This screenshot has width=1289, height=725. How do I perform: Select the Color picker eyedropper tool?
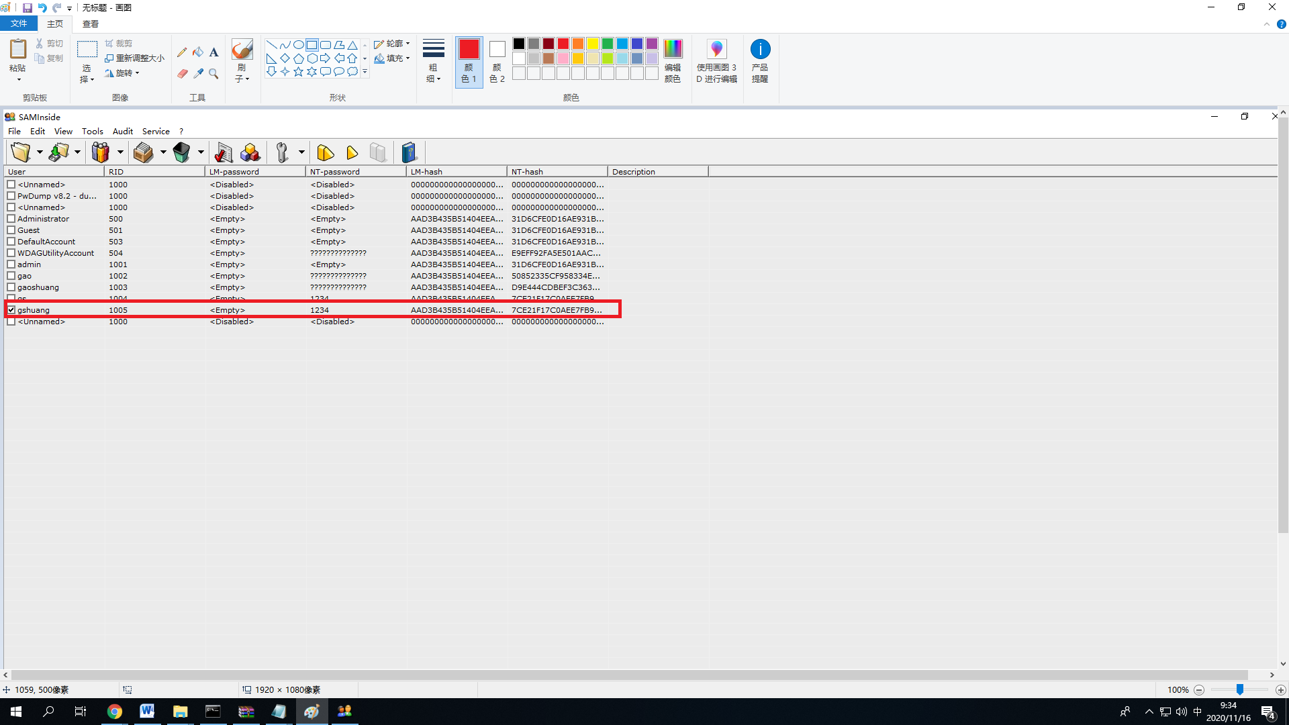[x=198, y=73]
